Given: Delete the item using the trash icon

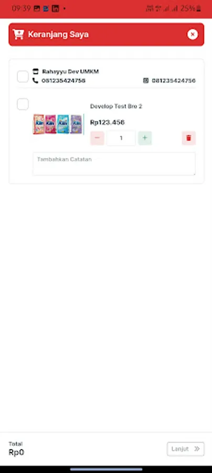Looking at the screenshot, I should (x=189, y=138).
